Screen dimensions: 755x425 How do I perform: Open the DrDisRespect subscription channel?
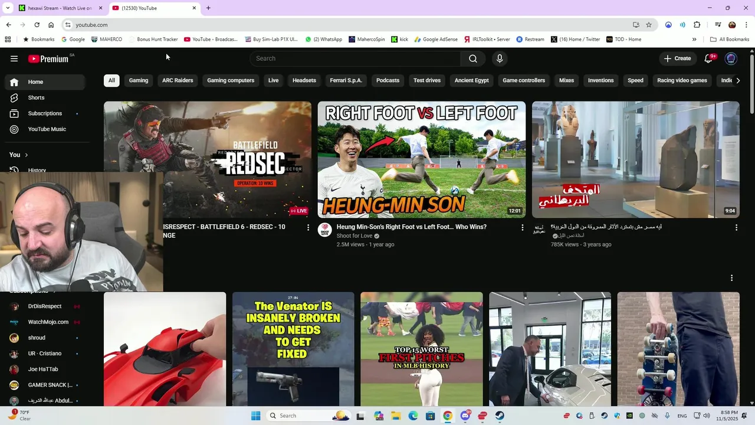point(45,306)
